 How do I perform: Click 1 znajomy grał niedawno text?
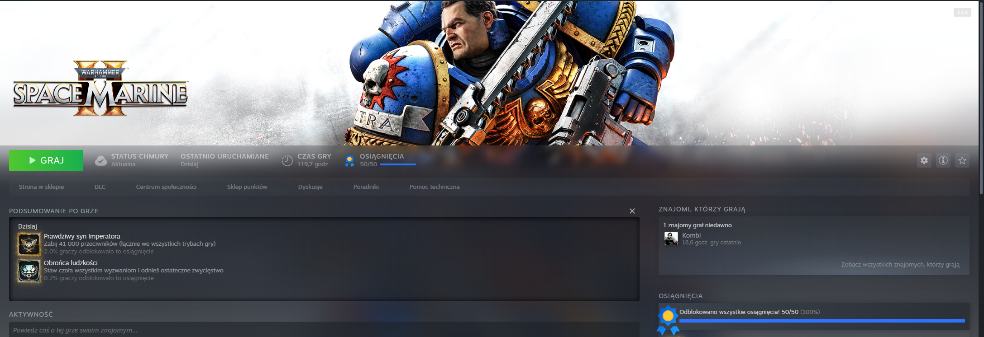click(x=697, y=225)
